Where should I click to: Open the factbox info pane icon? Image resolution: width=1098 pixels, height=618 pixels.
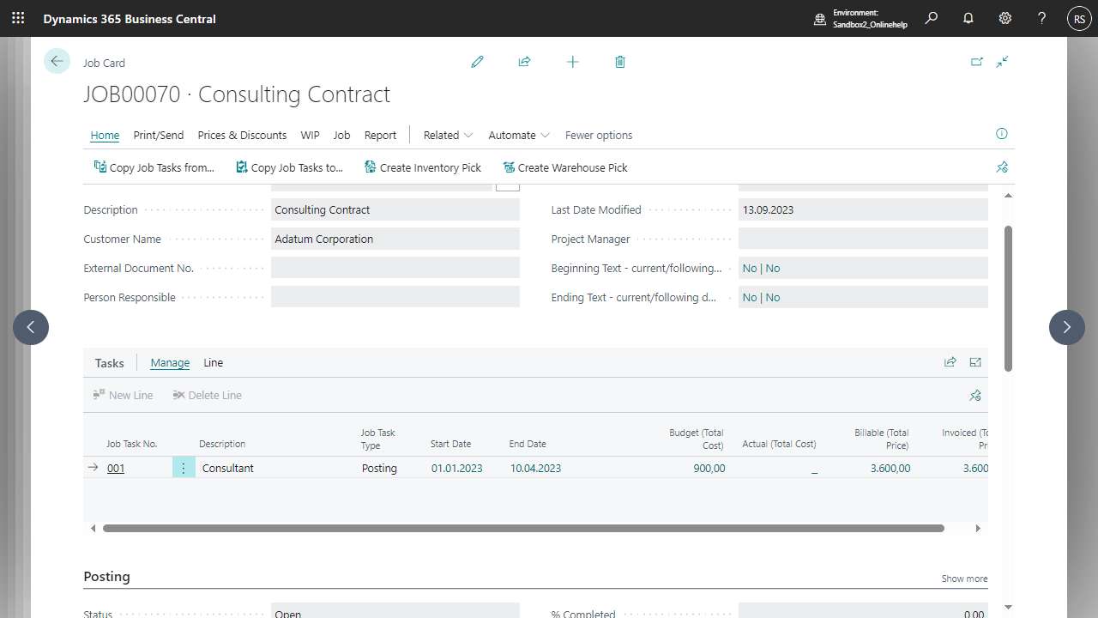pyautogui.click(x=1002, y=134)
